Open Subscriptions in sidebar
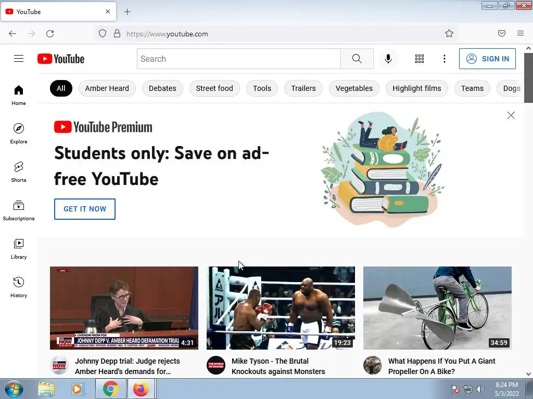Screen dimensions: 533x399 (x=19, y=210)
